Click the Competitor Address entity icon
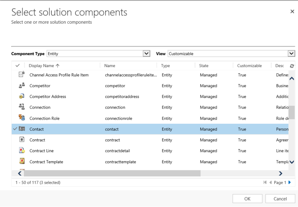The image size is (298, 207). (x=22, y=96)
